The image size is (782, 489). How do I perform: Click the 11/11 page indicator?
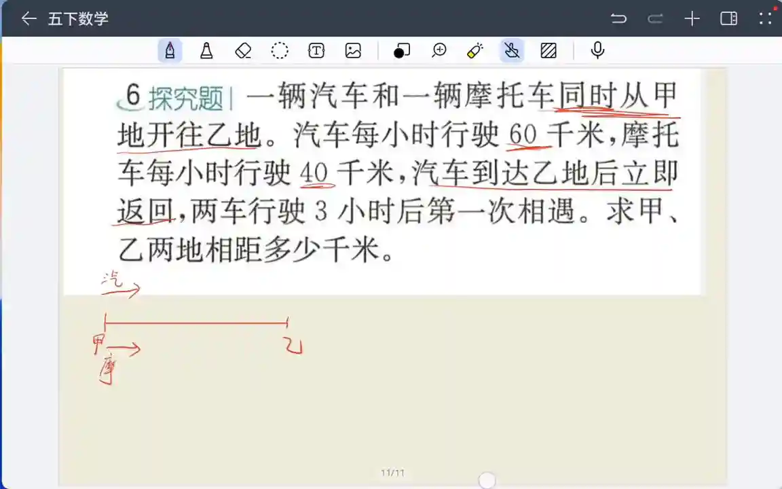coord(392,473)
